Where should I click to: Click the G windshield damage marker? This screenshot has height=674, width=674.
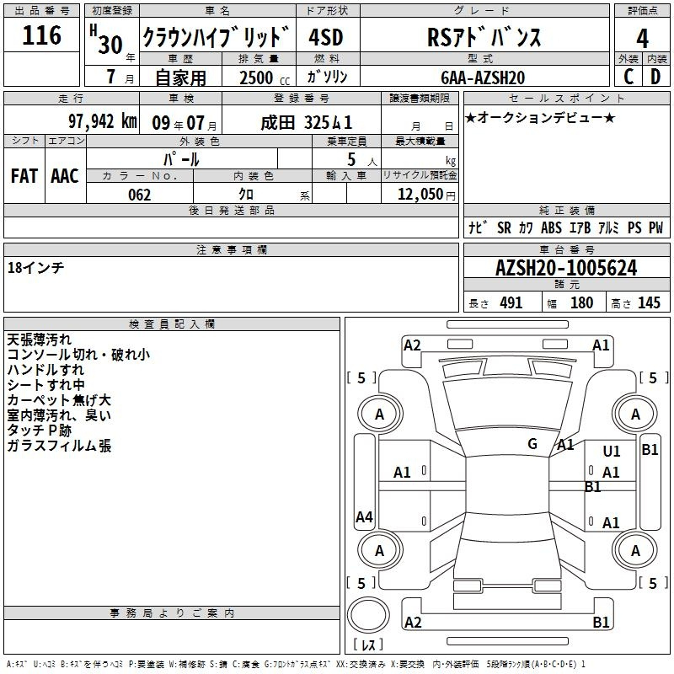[x=532, y=444]
